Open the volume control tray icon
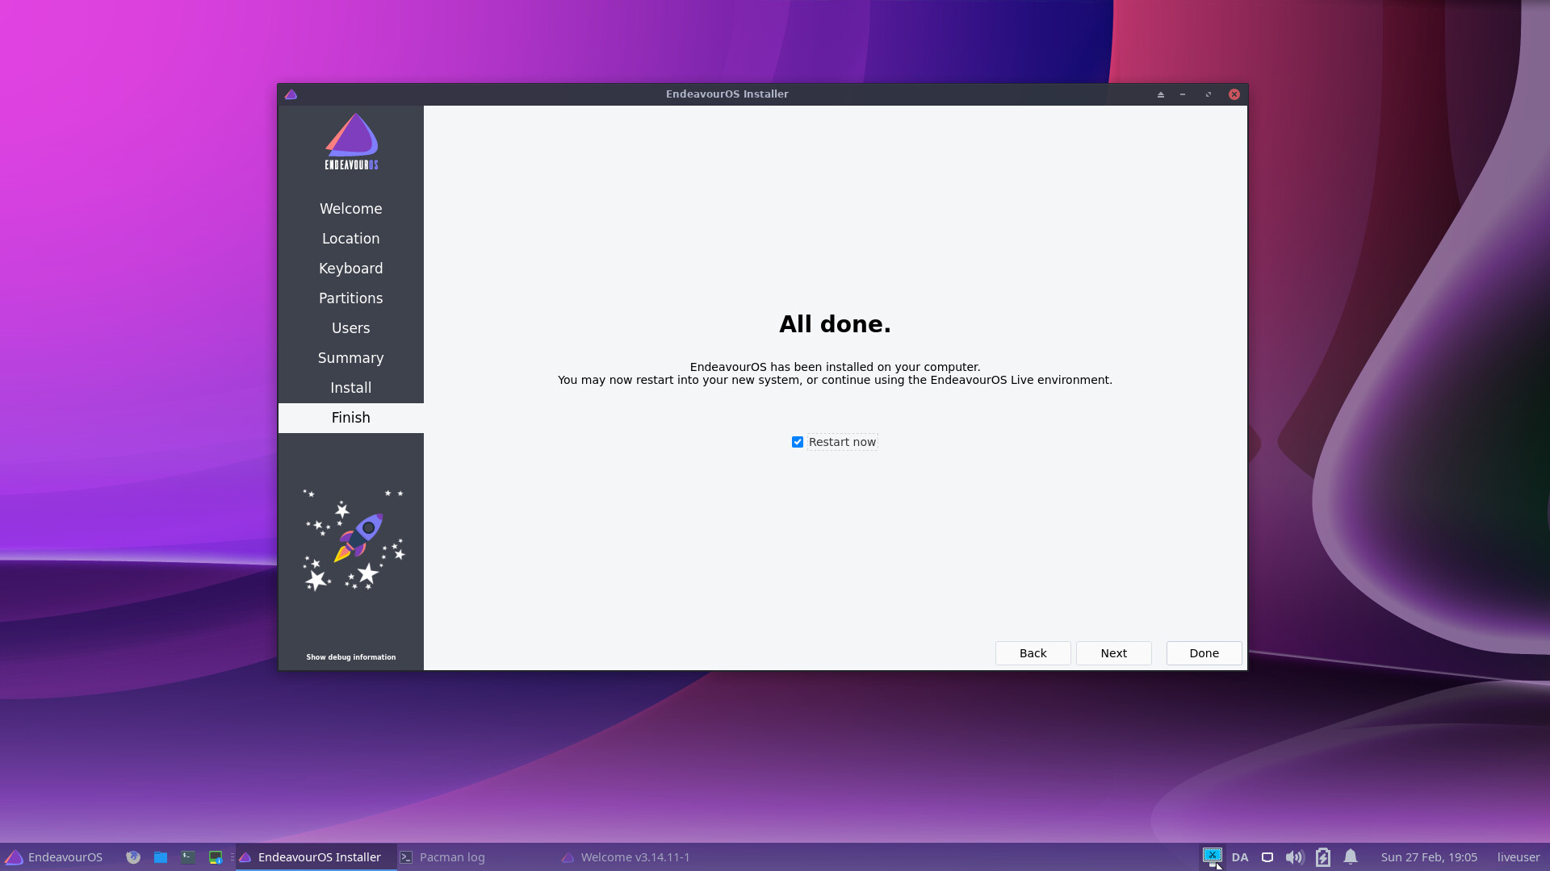This screenshot has height=871, width=1550. pos(1294,857)
